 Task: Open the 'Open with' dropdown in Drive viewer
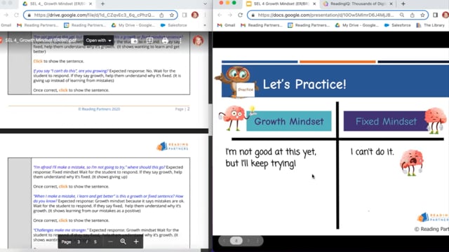[98, 41]
